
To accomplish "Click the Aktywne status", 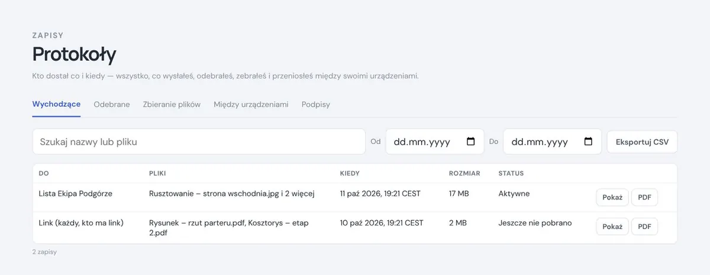I will [514, 194].
